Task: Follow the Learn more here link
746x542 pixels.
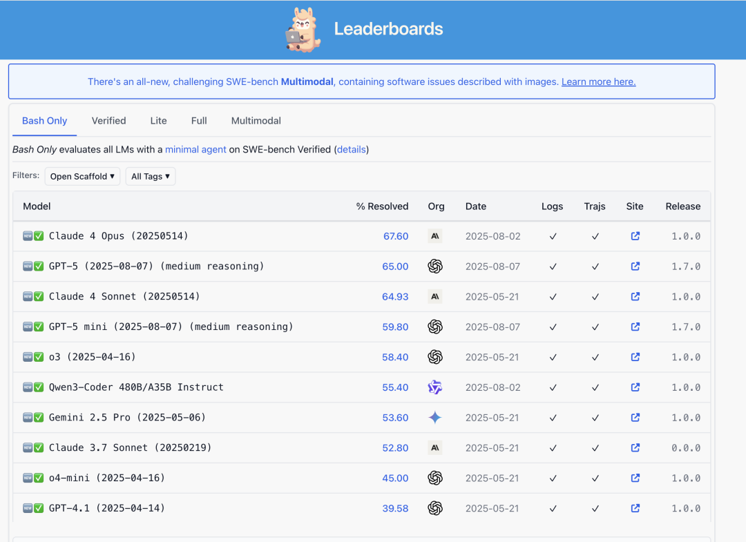Action: tap(598, 81)
